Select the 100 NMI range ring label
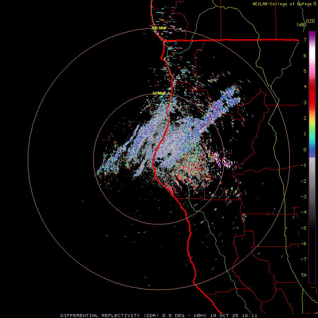318x318 pixels. pyautogui.click(x=159, y=28)
